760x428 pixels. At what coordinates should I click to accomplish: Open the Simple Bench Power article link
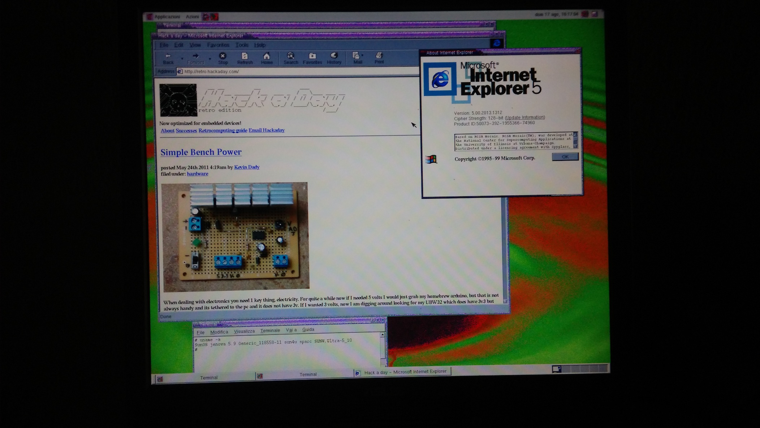[201, 152]
